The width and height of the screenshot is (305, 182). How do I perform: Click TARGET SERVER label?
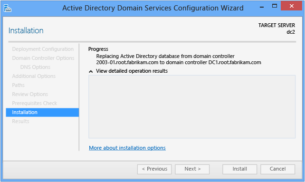[x=276, y=25]
